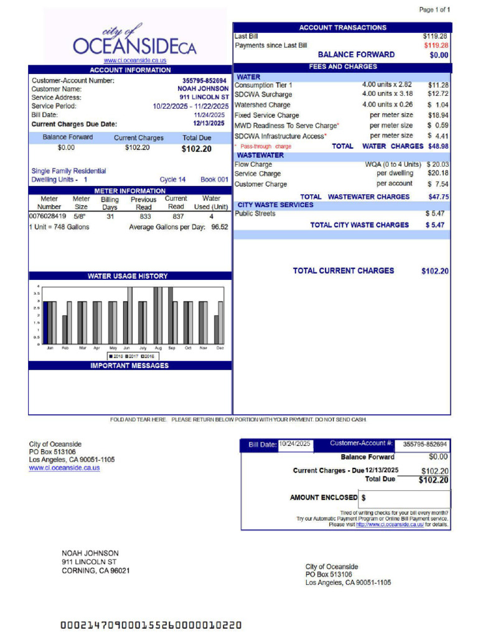Click the Customer Charge $7.54 amount

point(438,184)
